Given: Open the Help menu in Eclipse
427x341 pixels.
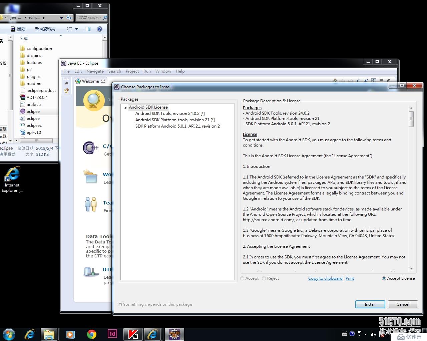Looking at the screenshot, I should point(180,71).
